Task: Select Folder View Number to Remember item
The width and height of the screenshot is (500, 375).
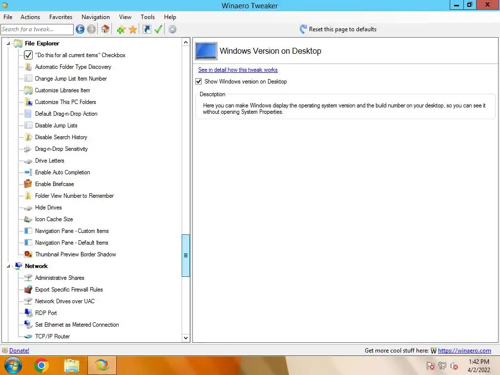Action: [74, 196]
